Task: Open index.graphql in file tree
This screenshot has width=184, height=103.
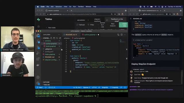Action: pos(50,54)
